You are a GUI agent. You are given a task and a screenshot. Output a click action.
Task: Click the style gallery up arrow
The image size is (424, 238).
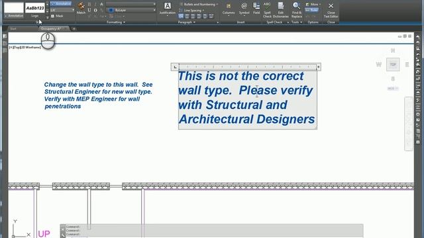[47, 5]
